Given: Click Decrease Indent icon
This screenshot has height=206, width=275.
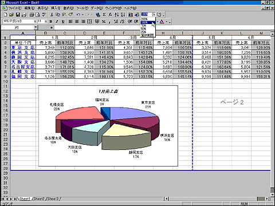Looking at the screenshot, I should click(x=130, y=22).
